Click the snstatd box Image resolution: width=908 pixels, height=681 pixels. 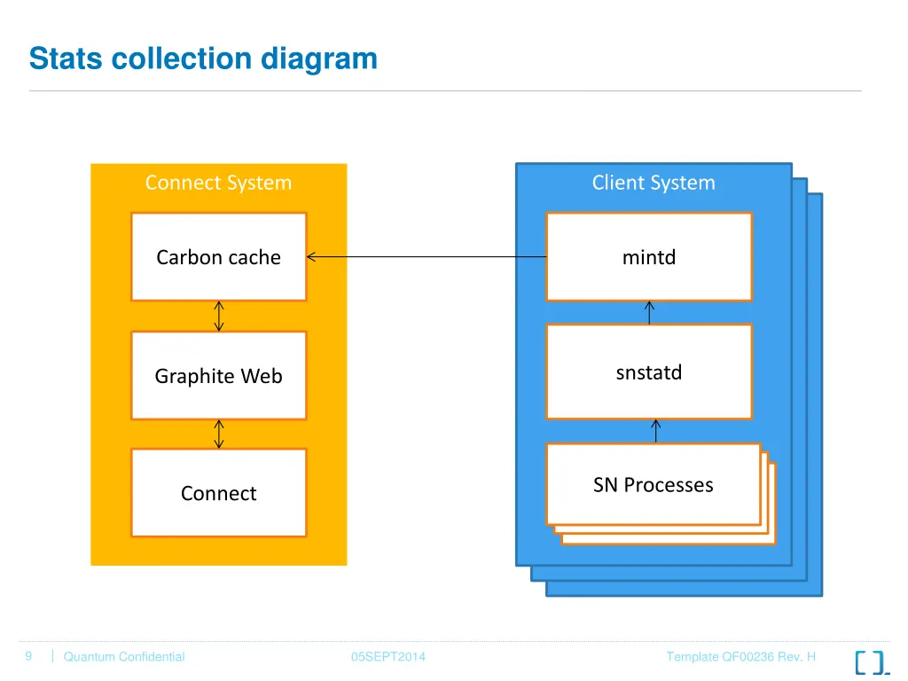648,372
